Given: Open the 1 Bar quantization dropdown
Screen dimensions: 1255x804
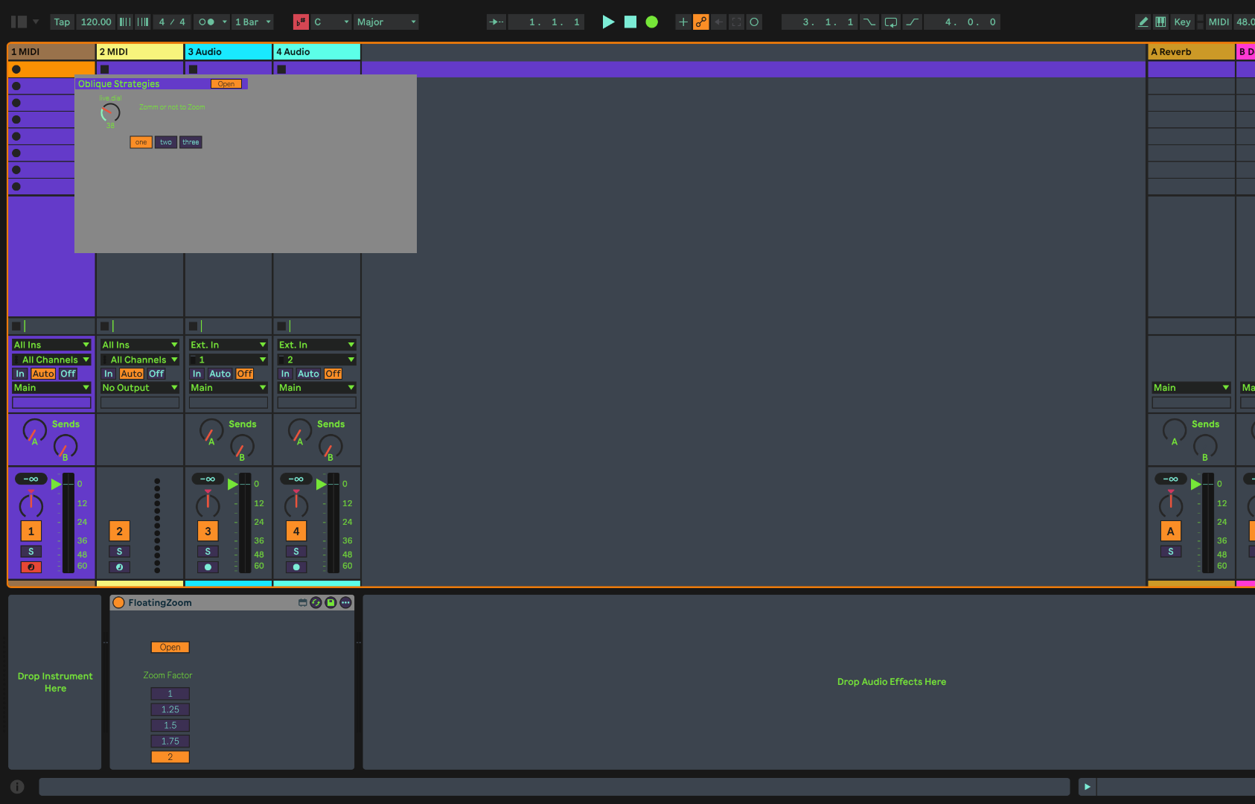Looking at the screenshot, I should click(x=253, y=22).
